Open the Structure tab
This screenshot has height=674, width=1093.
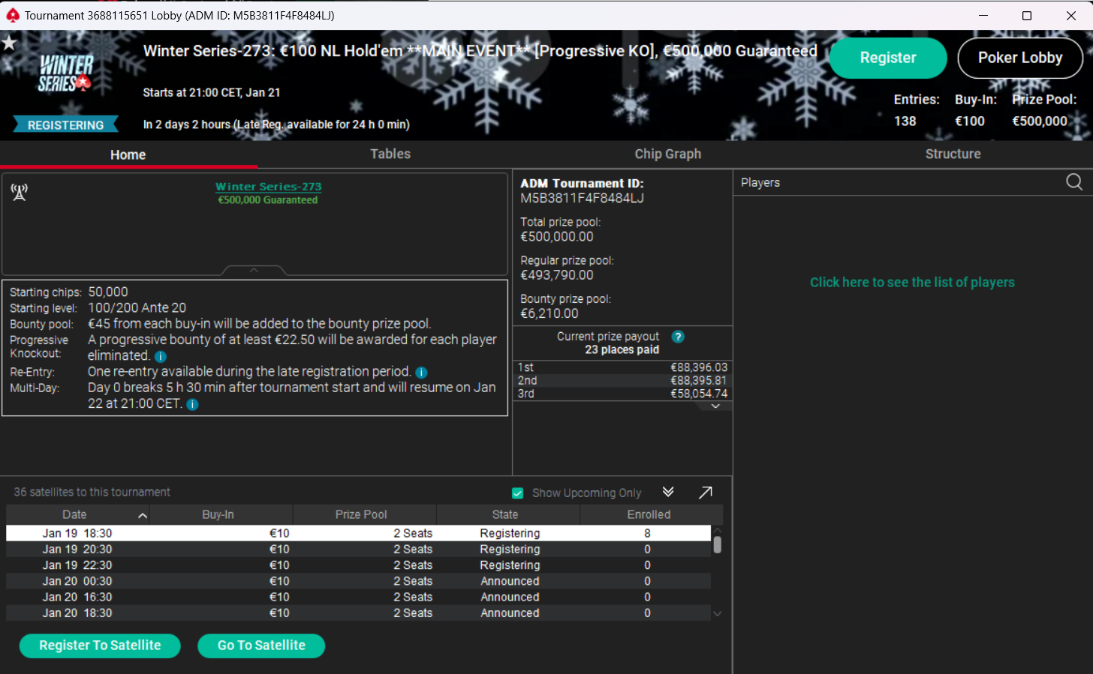point(953,154)
